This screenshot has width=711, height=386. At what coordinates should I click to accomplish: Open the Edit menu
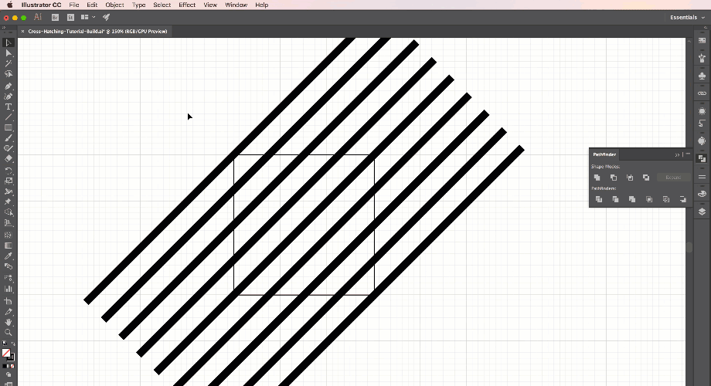click(x=92, y=5)
